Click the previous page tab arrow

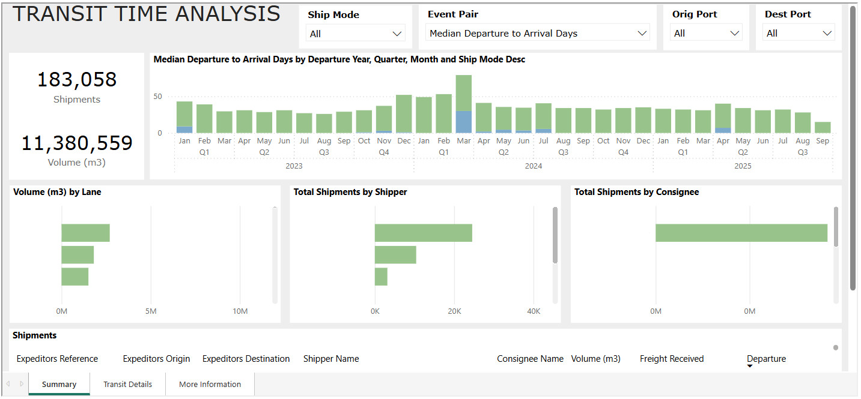click(8, 384)
